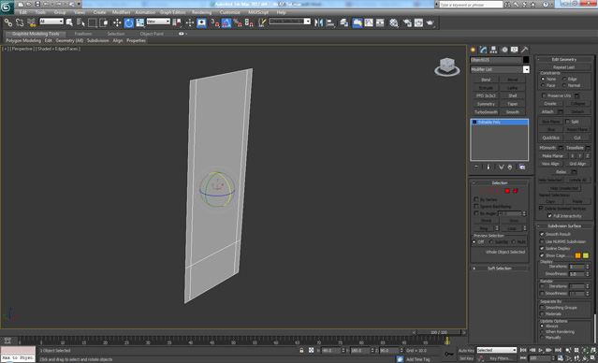The image size is (598, 363).
Task: Open the Rendering menu
Action: tap(201, 12)
